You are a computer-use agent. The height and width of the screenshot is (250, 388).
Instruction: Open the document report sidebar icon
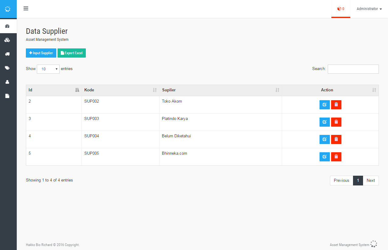click(x=7, y=96)
